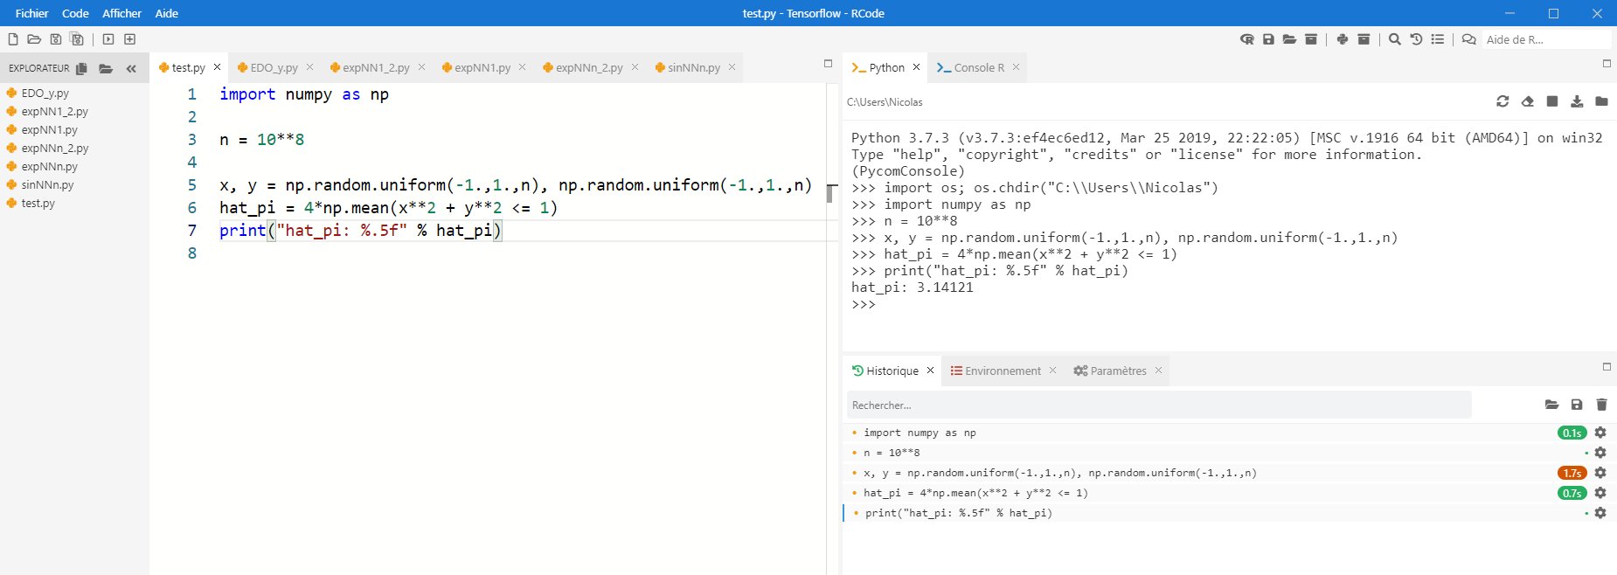Close the sinNNn.py editor tab
This screenshot has width=1617, height=575.
(732, 67)
